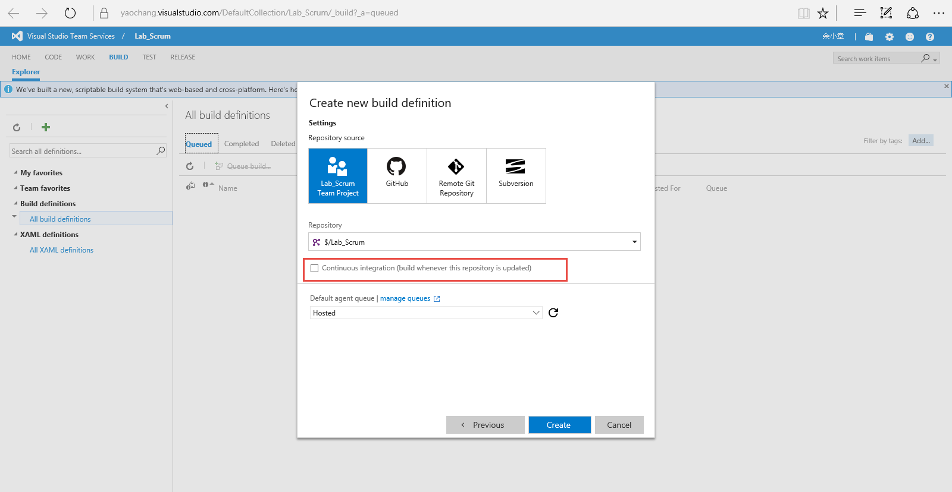The height and width of the screenshot is (492, 952).
Task: Open the BUILD hub tab
Action: (118, 58)
